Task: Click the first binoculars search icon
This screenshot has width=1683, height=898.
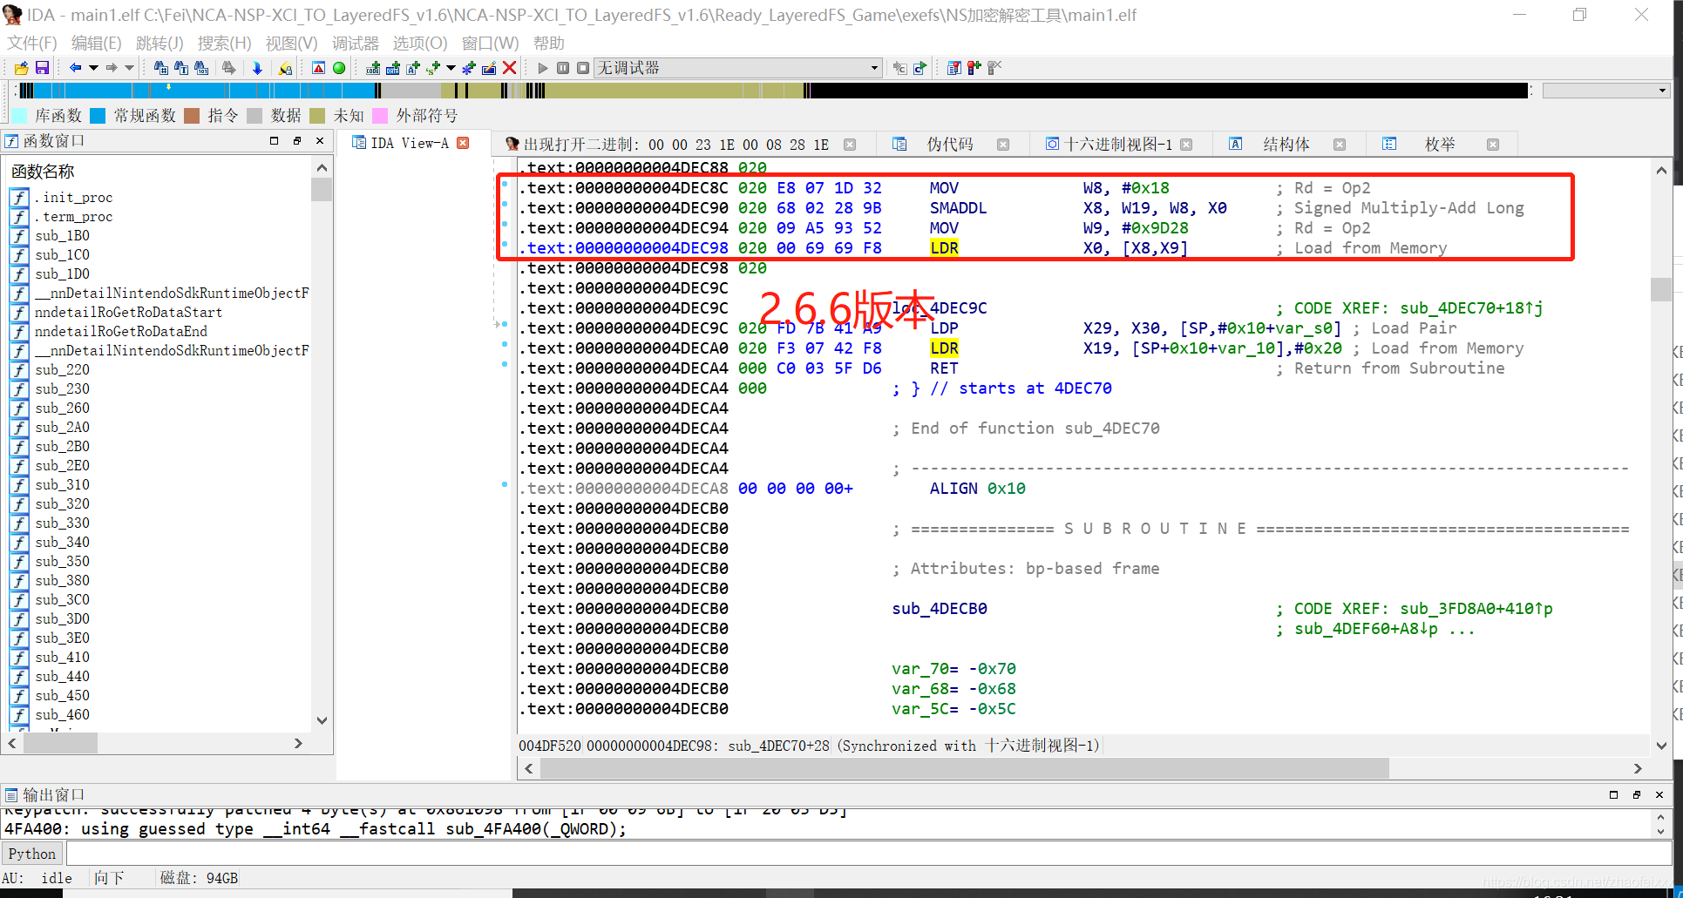Action: pyautogui.click(x=161, y=68)
